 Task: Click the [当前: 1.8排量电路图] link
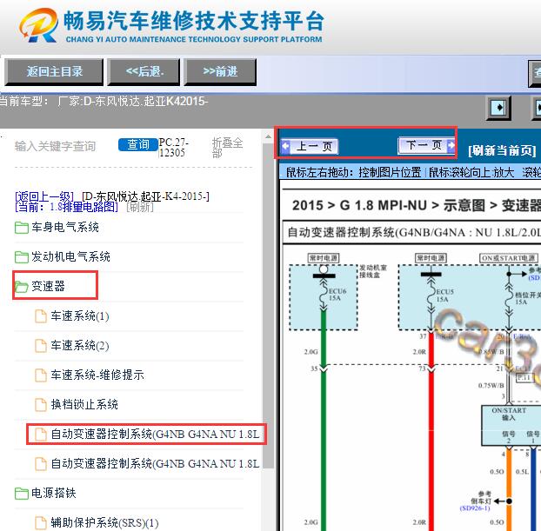[x=67, y=207]
